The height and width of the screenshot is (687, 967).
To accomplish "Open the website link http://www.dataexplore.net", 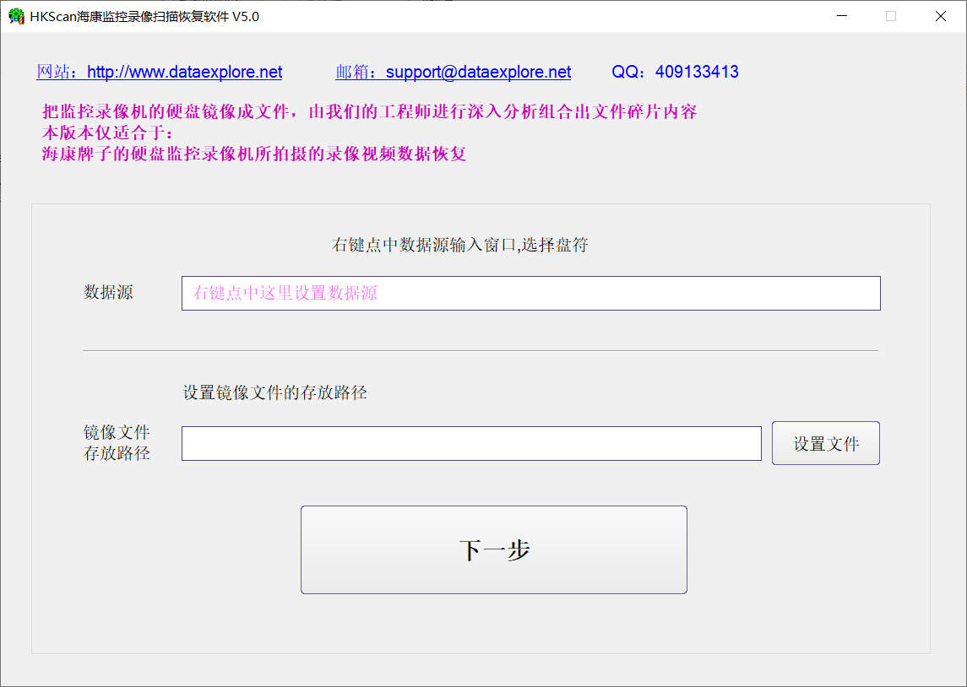I will coord(159,72).
